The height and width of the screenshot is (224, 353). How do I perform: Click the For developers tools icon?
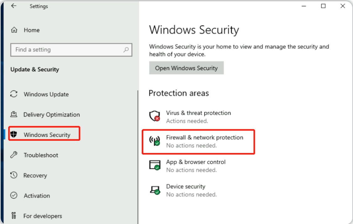14,216
